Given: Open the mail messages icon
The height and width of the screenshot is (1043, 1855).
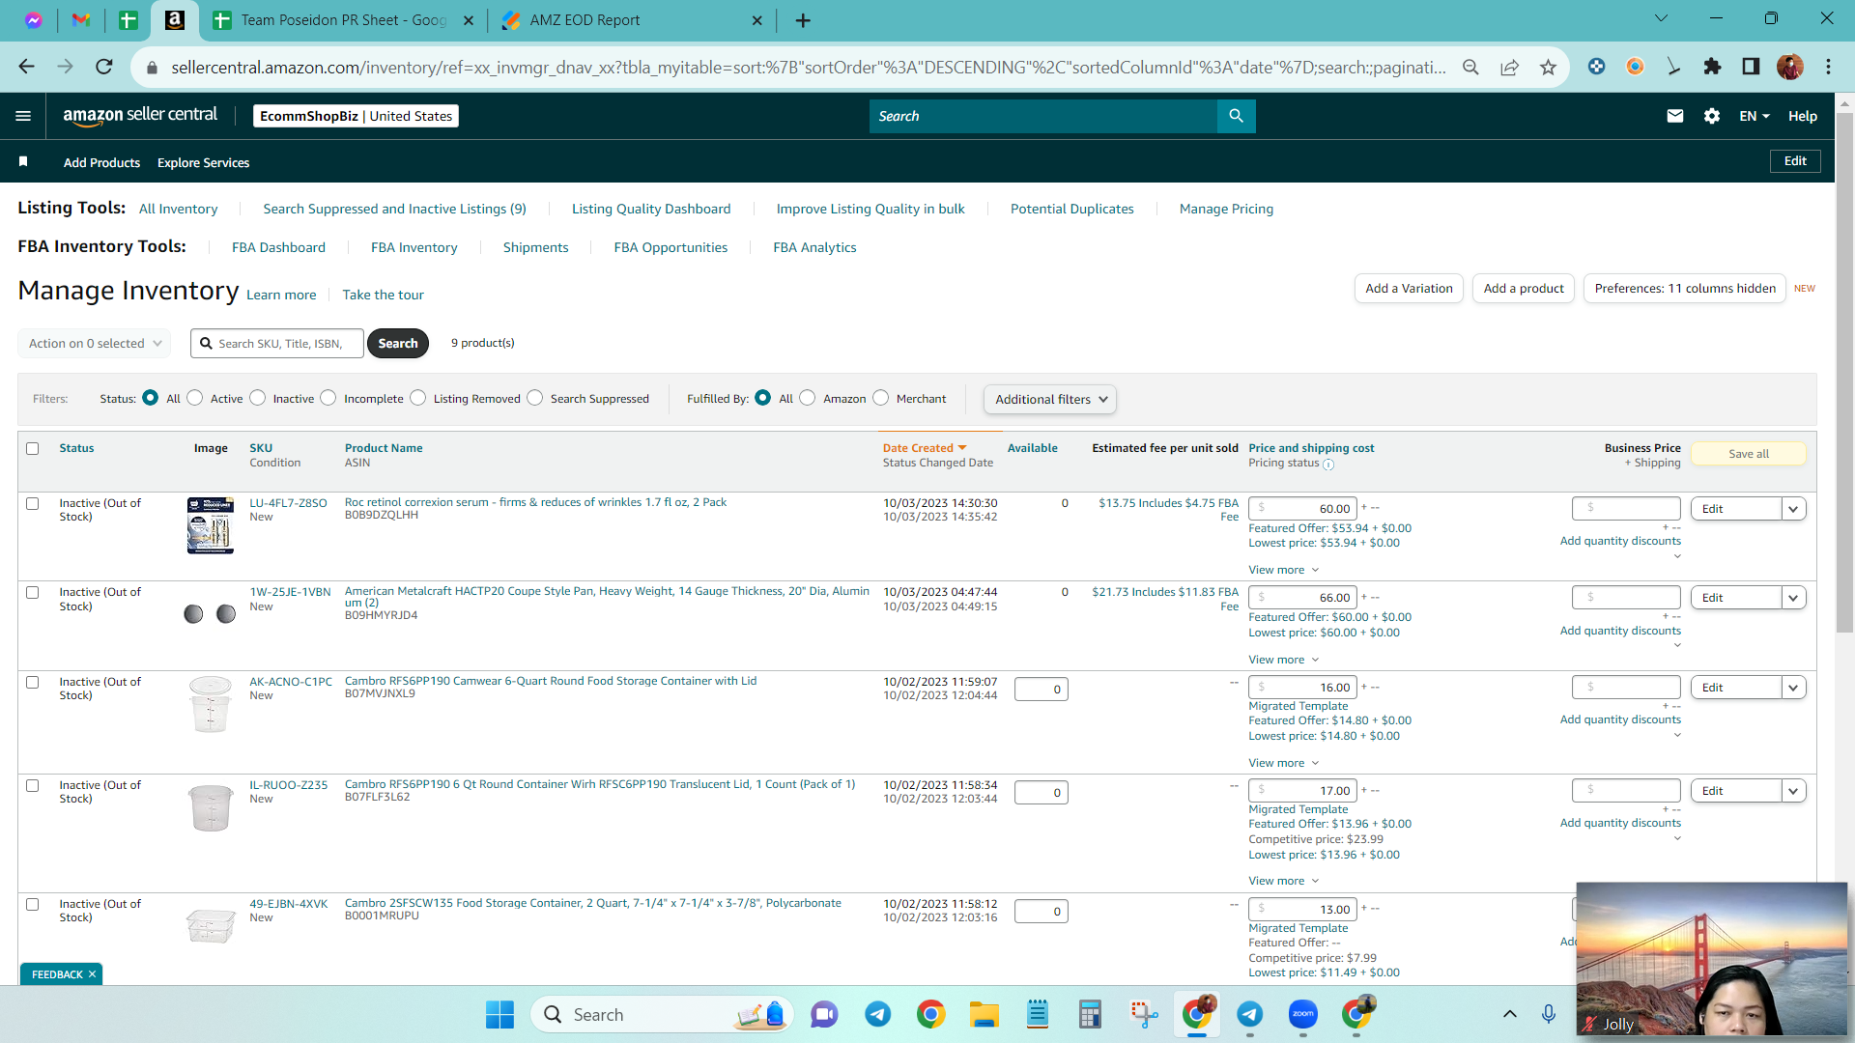Looking at the screenshot, I should click(1675, 116).
